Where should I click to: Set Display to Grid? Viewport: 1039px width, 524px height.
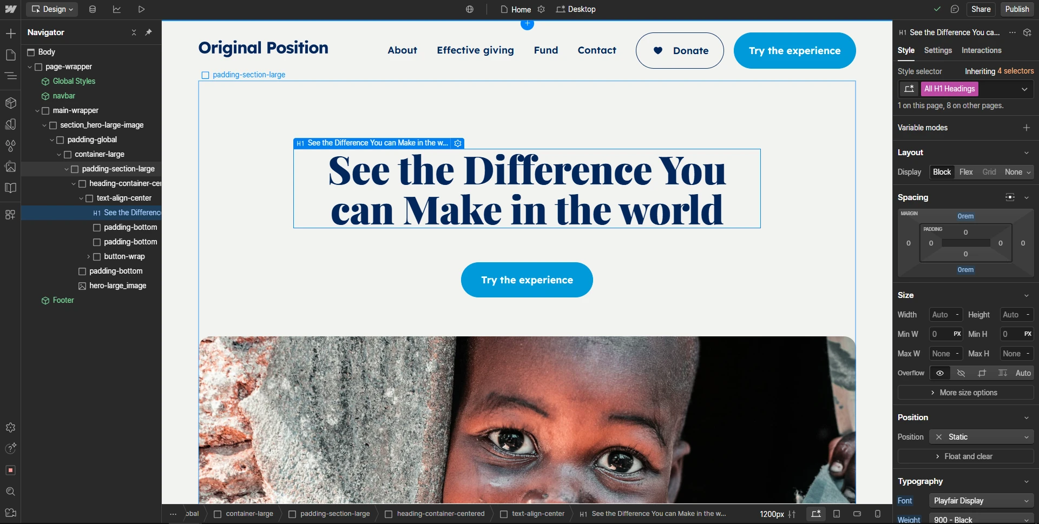coord(989,172)
